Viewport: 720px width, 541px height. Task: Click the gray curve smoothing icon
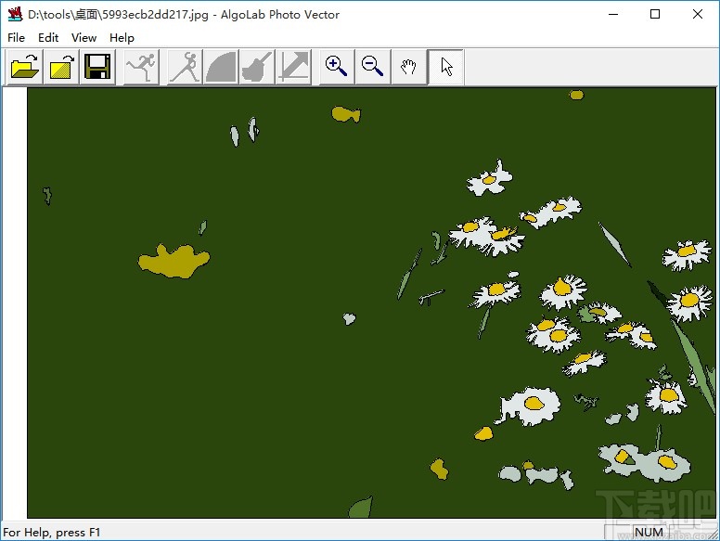tap(221, 67)
